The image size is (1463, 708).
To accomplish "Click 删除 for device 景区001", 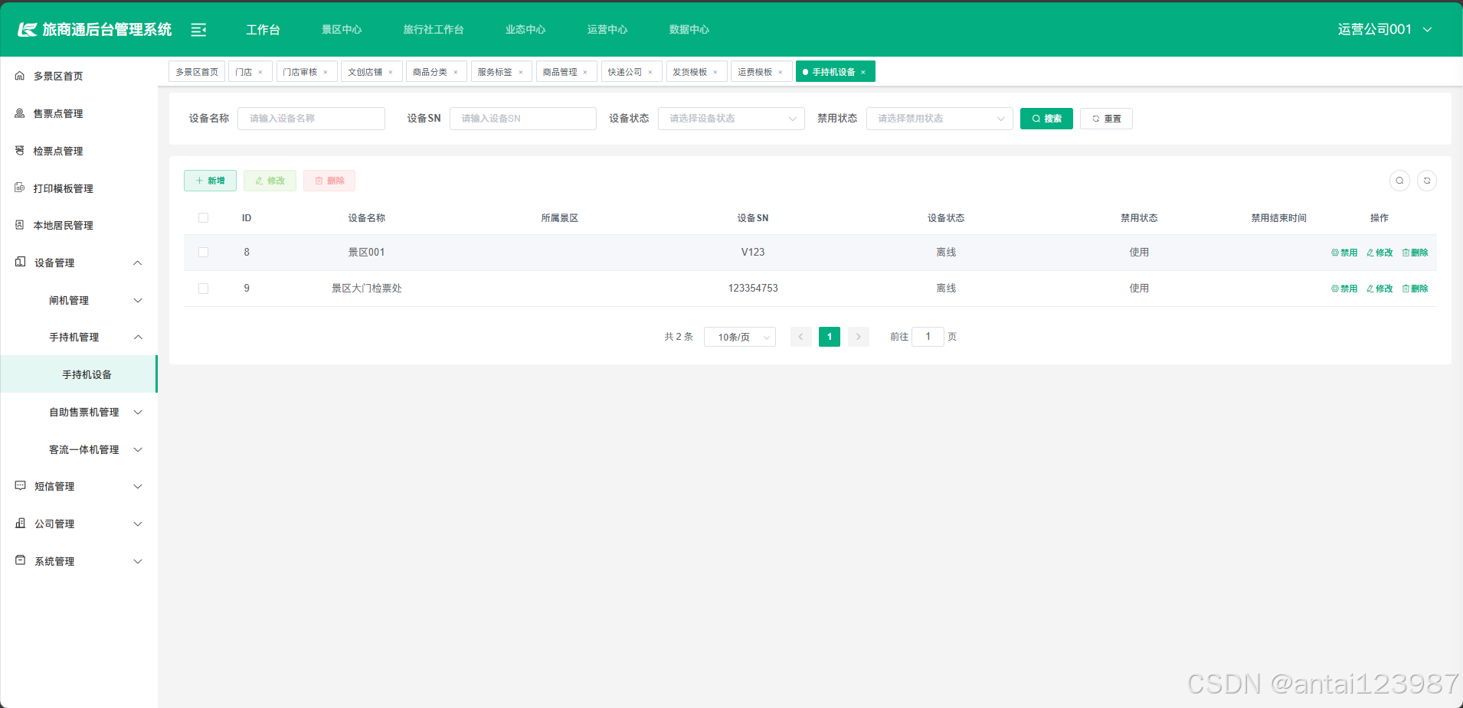I will [1415, 253].
